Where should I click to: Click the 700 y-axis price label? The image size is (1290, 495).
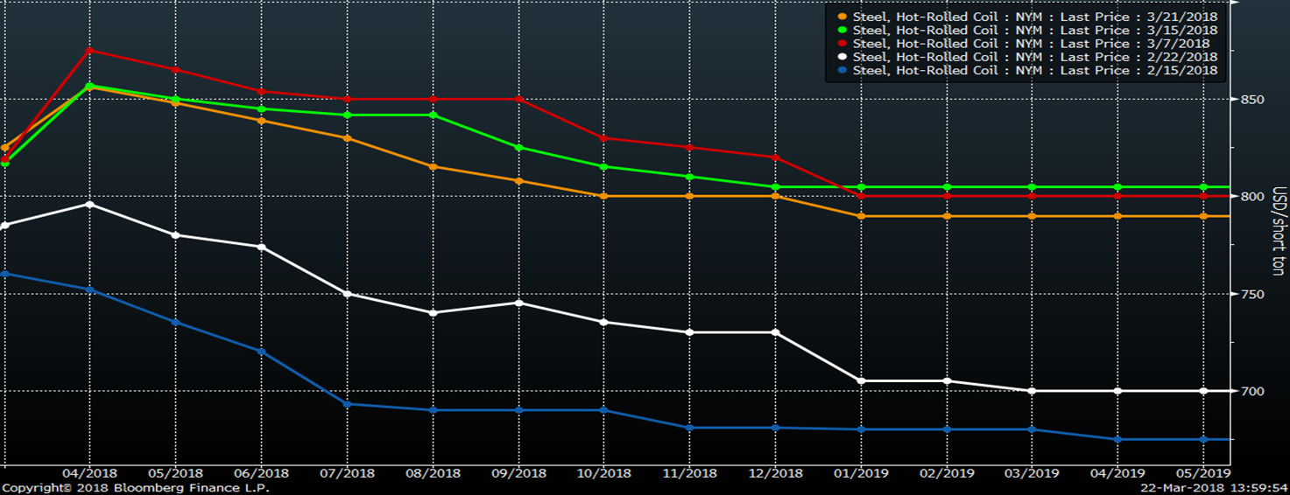click(x=1252, y=391)
